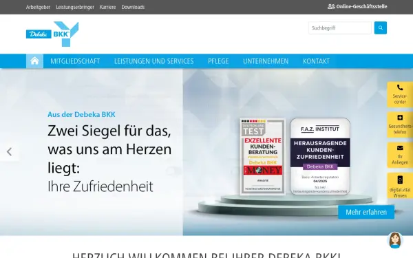The height and width of the screenshot is (258, 413).
Task: Click the magnifier search button
Action: pos(381,28)
